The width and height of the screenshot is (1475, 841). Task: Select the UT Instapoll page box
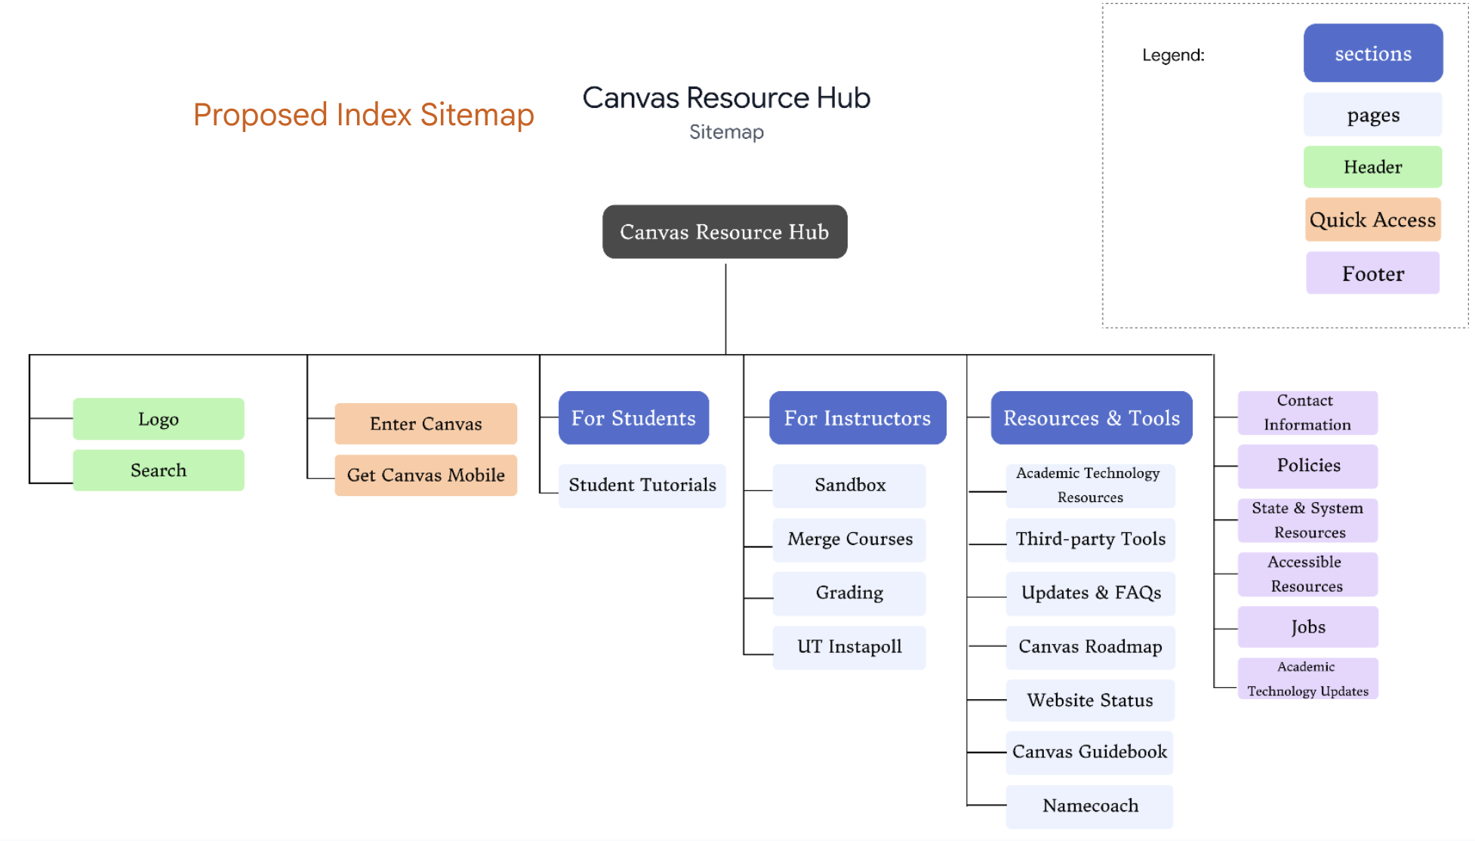point(849,646)
